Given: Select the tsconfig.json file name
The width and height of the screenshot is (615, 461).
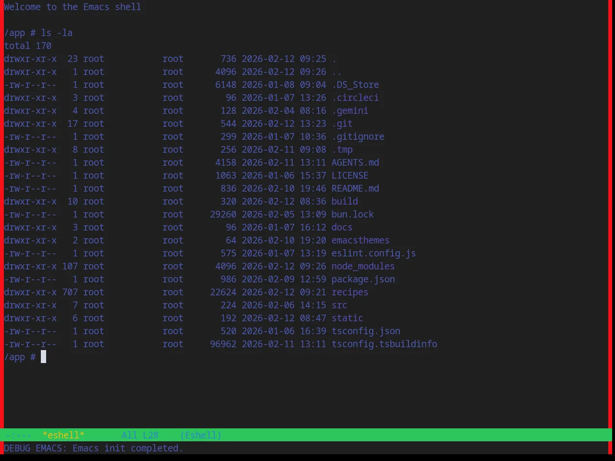Looking at the screenshot, I should [366, 331].
